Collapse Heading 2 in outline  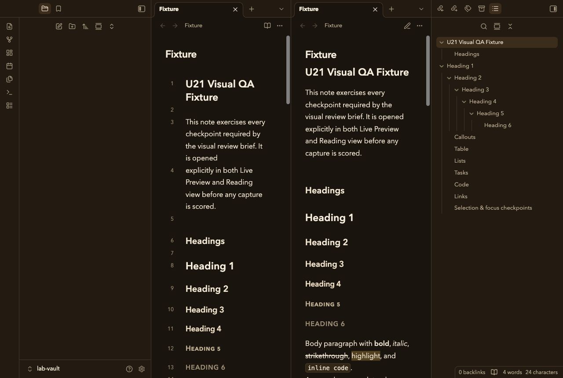[449, 78]
